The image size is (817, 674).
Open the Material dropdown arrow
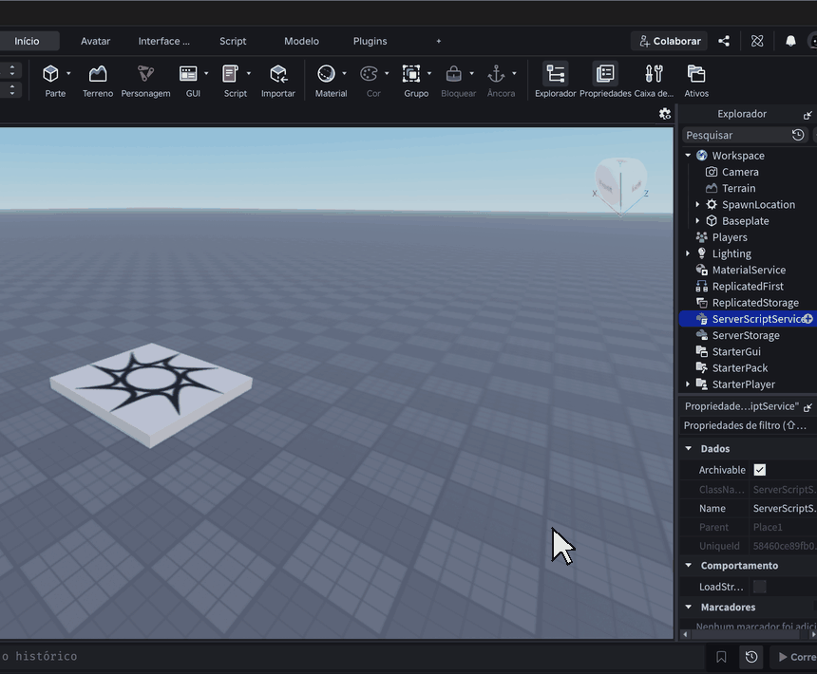click(x=344, y=73)
